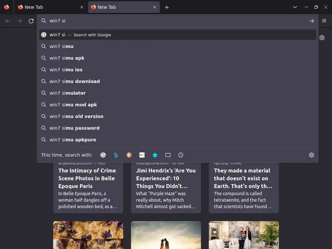
Task: Select 'win7 si — Search with Google' result
Action: click(178, 35)
